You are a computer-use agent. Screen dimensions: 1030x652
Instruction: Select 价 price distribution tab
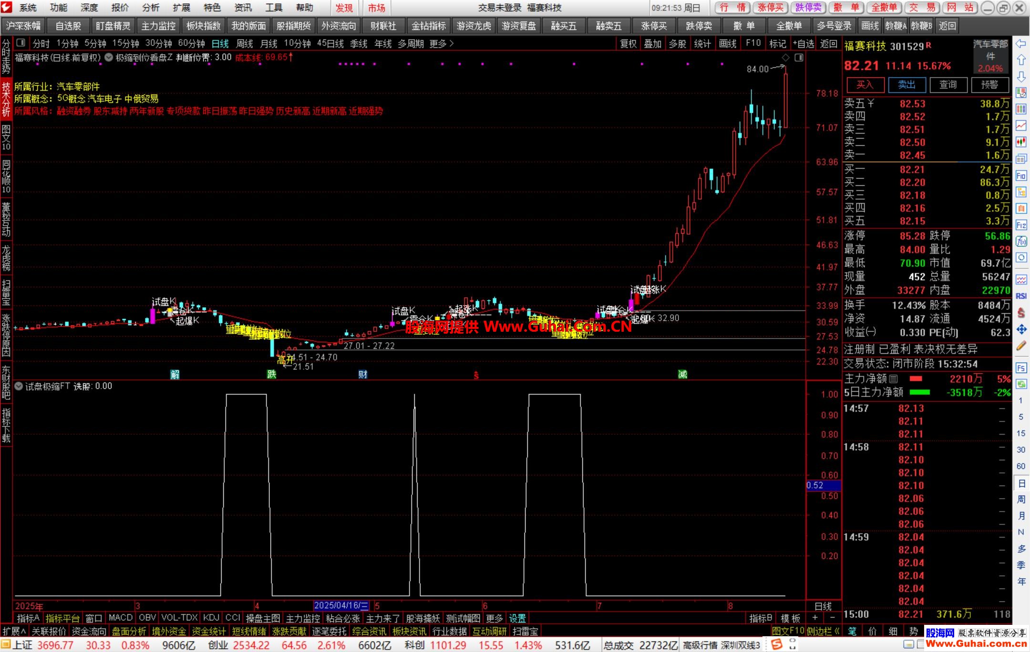point(872,632)
